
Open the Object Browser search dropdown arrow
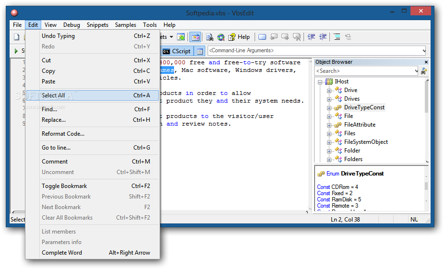pos(416,71)
